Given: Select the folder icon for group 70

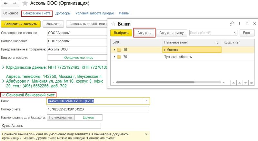Looking at the screenshot, I should [119, 57].
